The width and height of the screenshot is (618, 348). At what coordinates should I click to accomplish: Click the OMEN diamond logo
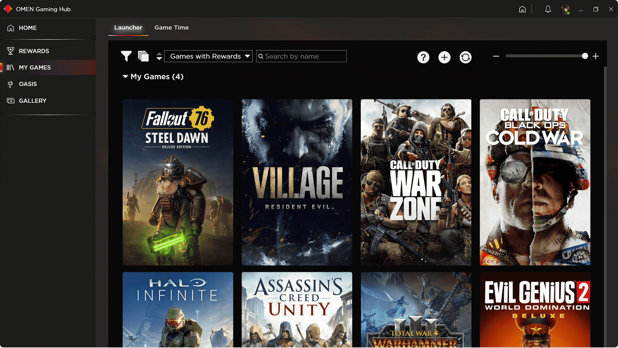point(8,9)
